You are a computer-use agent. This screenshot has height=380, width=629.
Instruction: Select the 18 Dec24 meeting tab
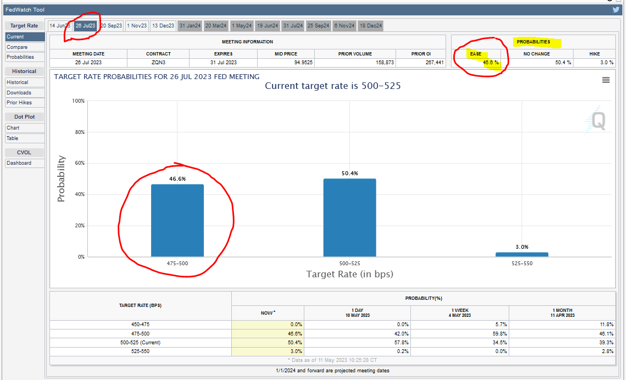pos(371,26)
